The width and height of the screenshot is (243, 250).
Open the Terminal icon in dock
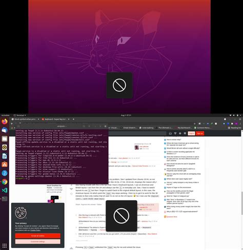pos(5,199)
